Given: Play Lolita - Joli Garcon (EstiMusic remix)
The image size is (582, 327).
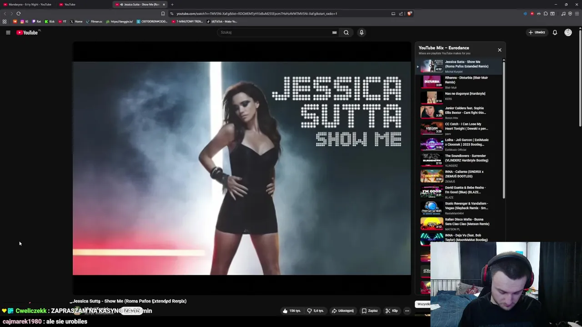Looking at the screenshot, I should pos(459,144).
